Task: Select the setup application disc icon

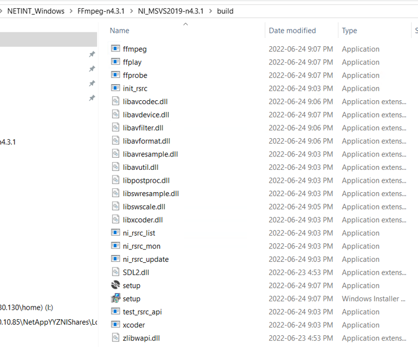Action: click(x=115, y=285)
